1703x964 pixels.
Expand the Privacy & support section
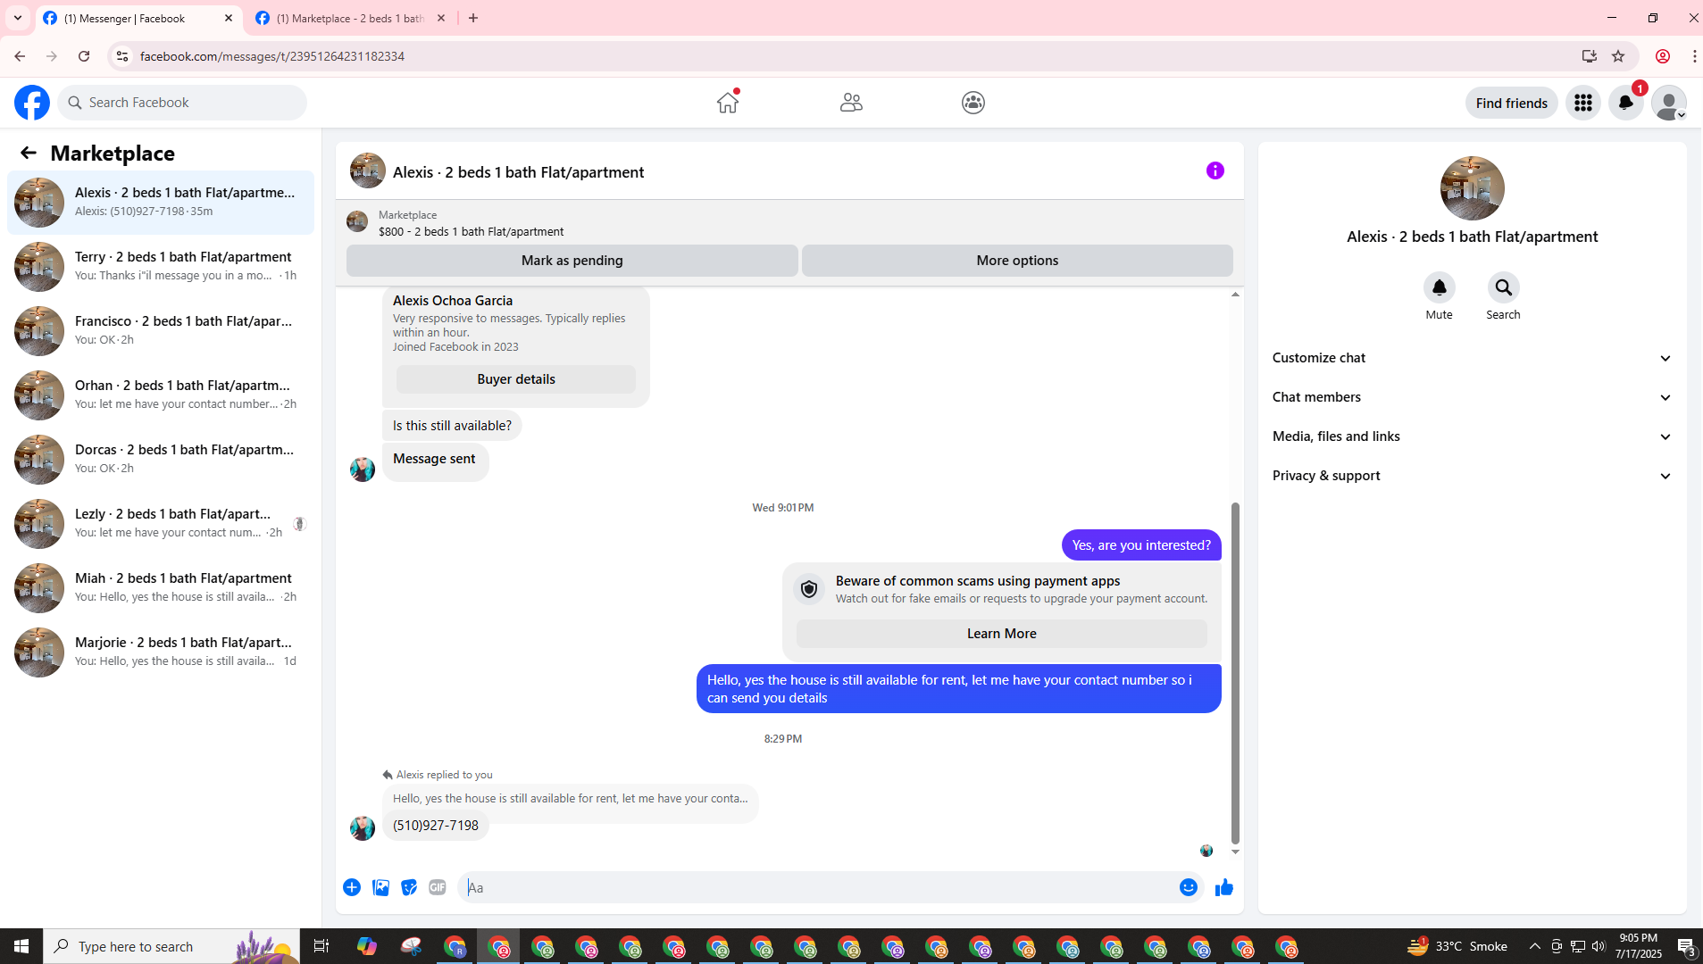point(1473,476)
